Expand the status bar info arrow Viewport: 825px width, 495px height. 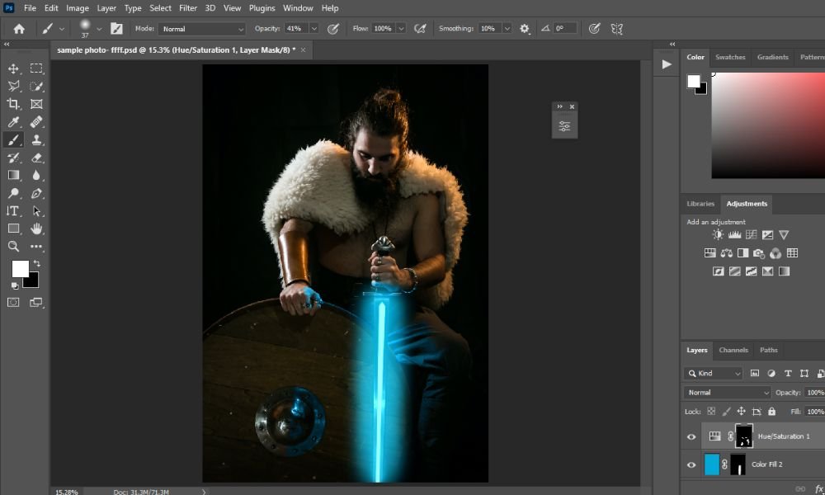[204, 492]
